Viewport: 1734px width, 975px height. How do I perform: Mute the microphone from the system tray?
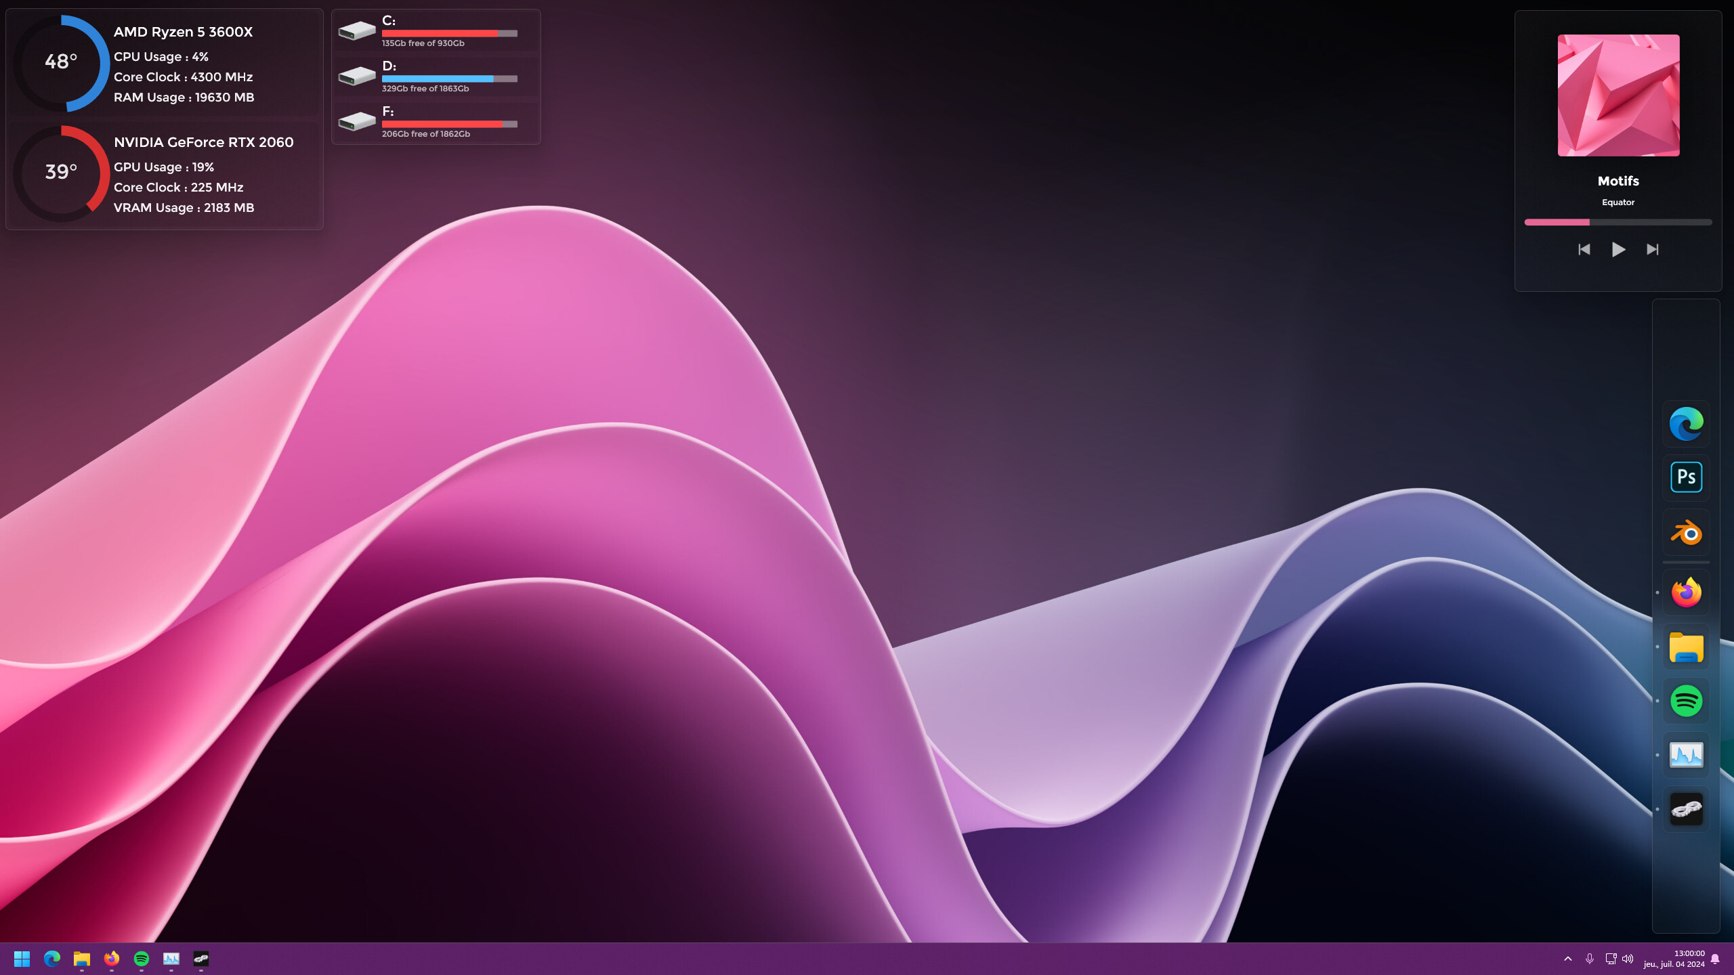tap(1590, 959)
